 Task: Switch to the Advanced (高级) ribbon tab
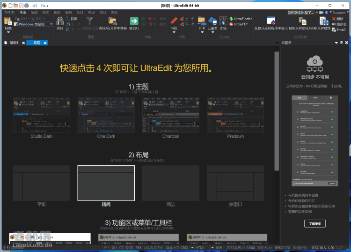pyautogui.click(x=114, y=13)
